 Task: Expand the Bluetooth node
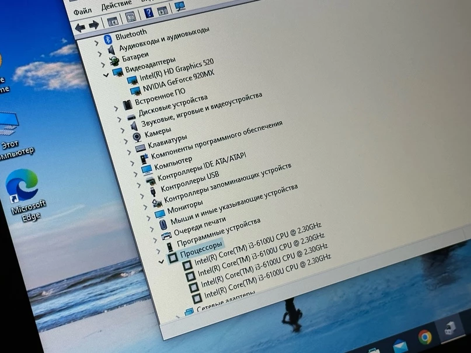(x=96, y=43)
